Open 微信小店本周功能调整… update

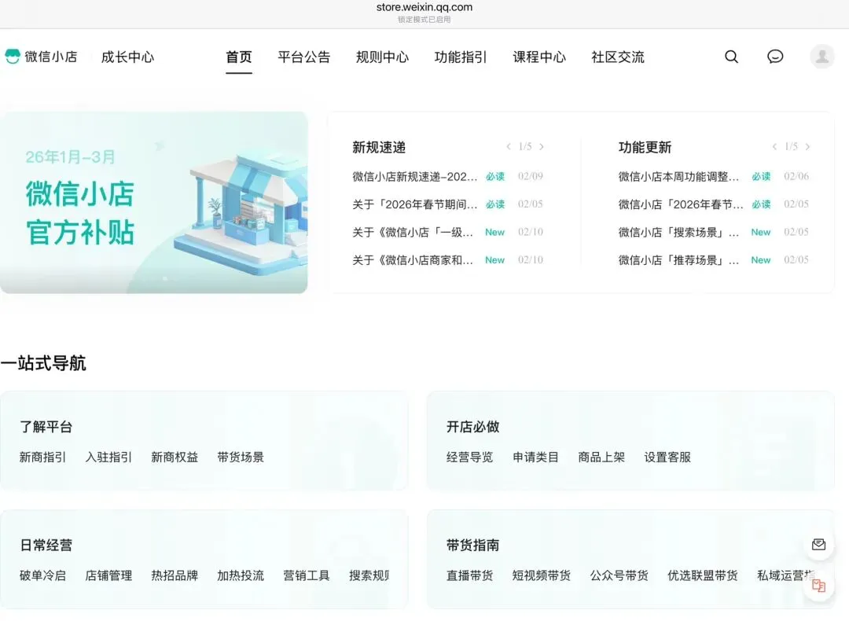point(678,177)
